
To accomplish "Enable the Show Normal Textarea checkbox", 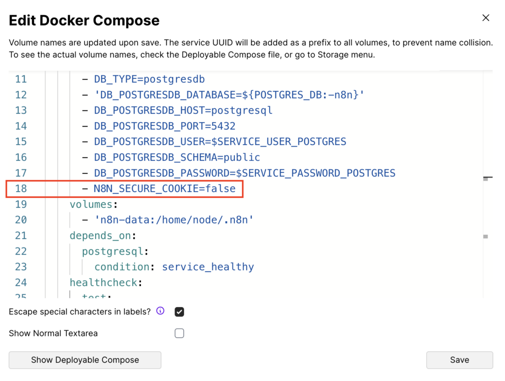I will click(179, 333).
